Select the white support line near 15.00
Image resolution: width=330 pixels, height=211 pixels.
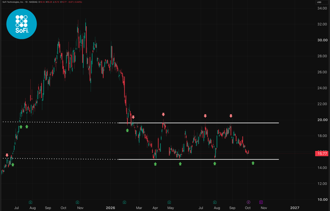click(x=198, y=159)
